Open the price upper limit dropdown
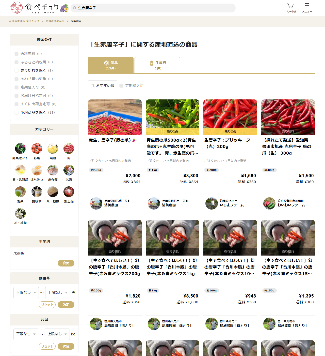Viewport: 325px width, 356px height. coord(58,293)
